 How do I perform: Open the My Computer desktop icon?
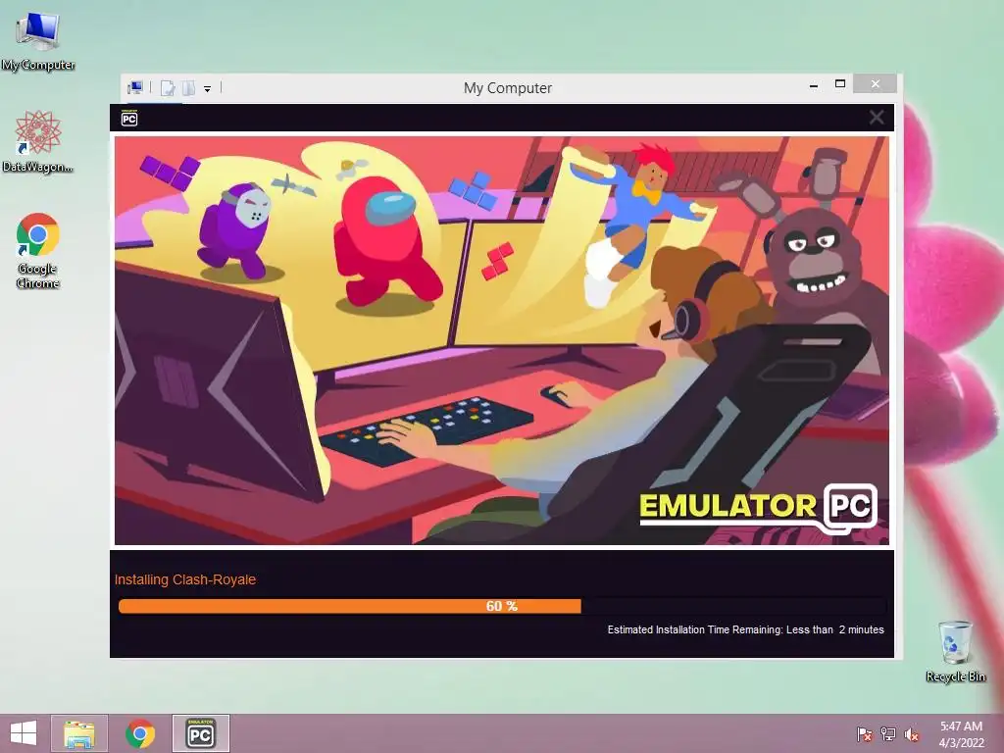[x=38, y=41]
